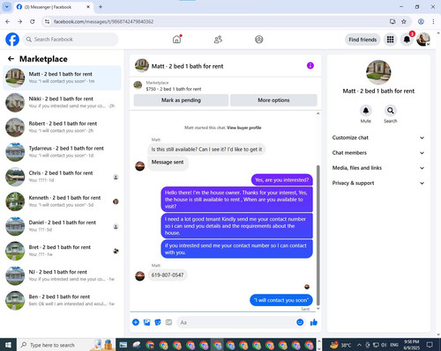Open the $750 - 2 bed 1 bath listing
Viewport: 441px width, 351px height.
point(174,89)
